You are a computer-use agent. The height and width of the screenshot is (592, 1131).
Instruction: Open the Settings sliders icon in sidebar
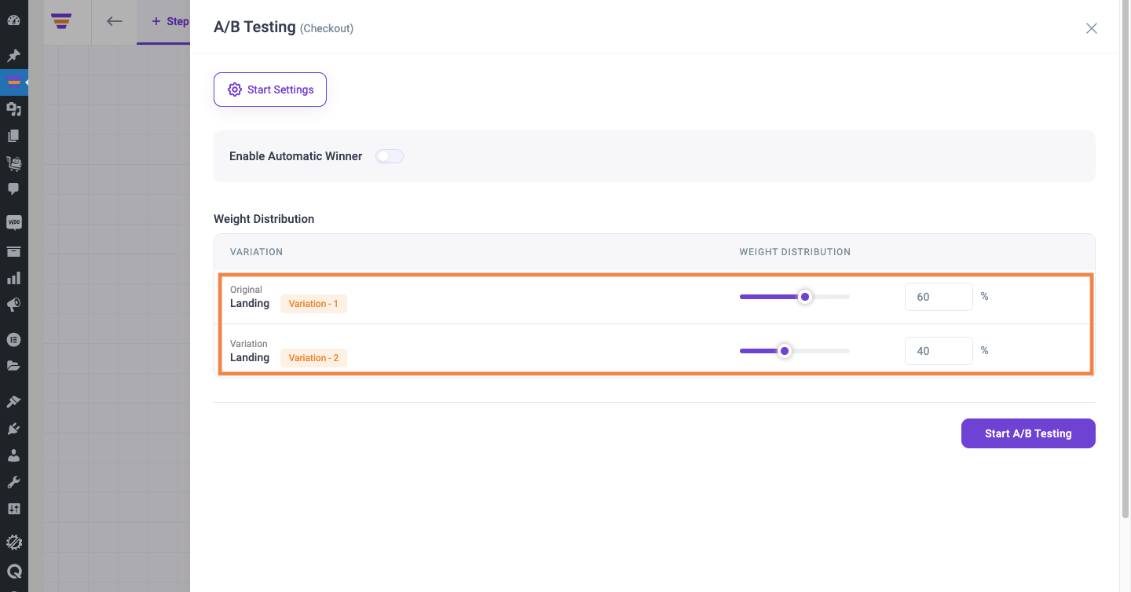click(13, 509)
